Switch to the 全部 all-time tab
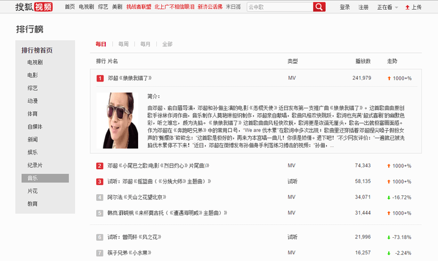Image resolution: width=438 pixels, height=261 pixels. tap(167, 44)
